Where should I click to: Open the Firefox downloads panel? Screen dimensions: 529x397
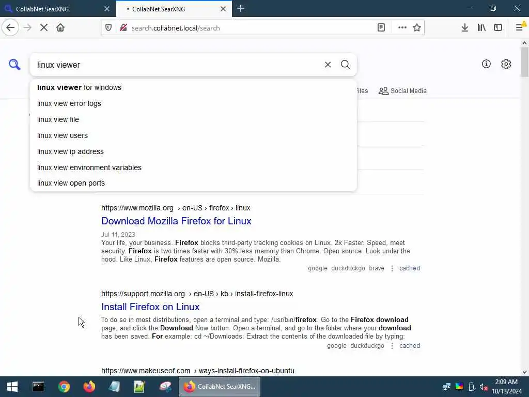465,28
